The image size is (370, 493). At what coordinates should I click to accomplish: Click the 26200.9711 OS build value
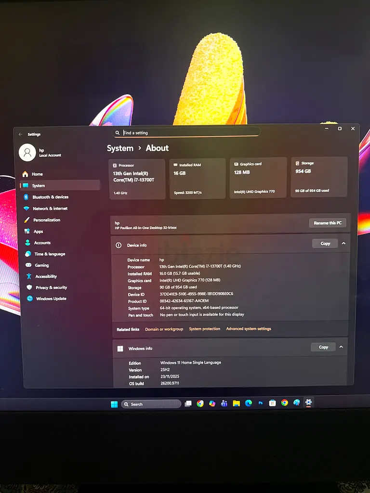pos(170,383)
